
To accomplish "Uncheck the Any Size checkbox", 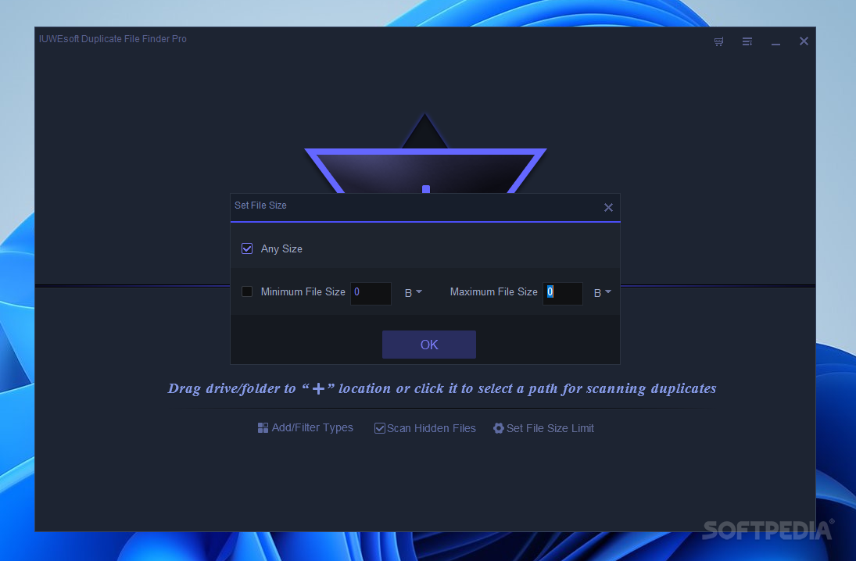I will pyautogui.click(x=247, y=248).
